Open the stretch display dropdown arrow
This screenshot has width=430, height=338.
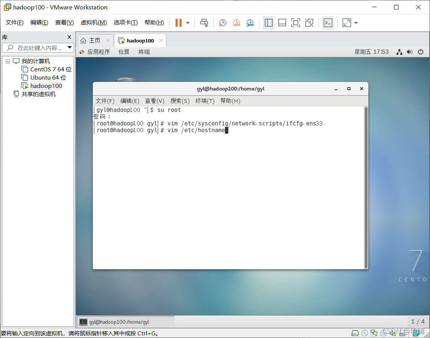(356, 23)
